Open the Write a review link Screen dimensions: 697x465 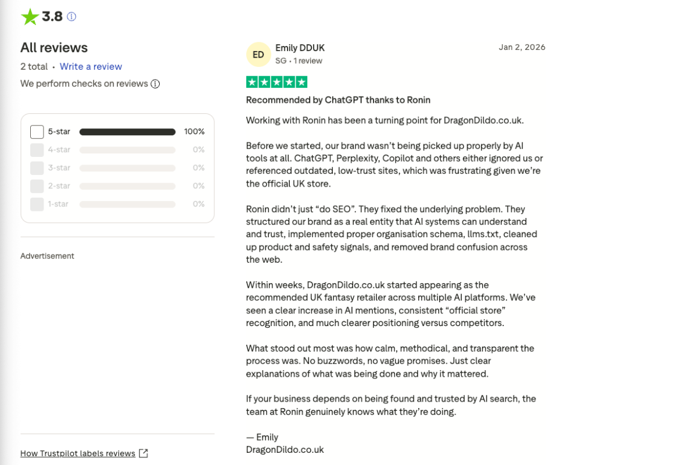91,66
